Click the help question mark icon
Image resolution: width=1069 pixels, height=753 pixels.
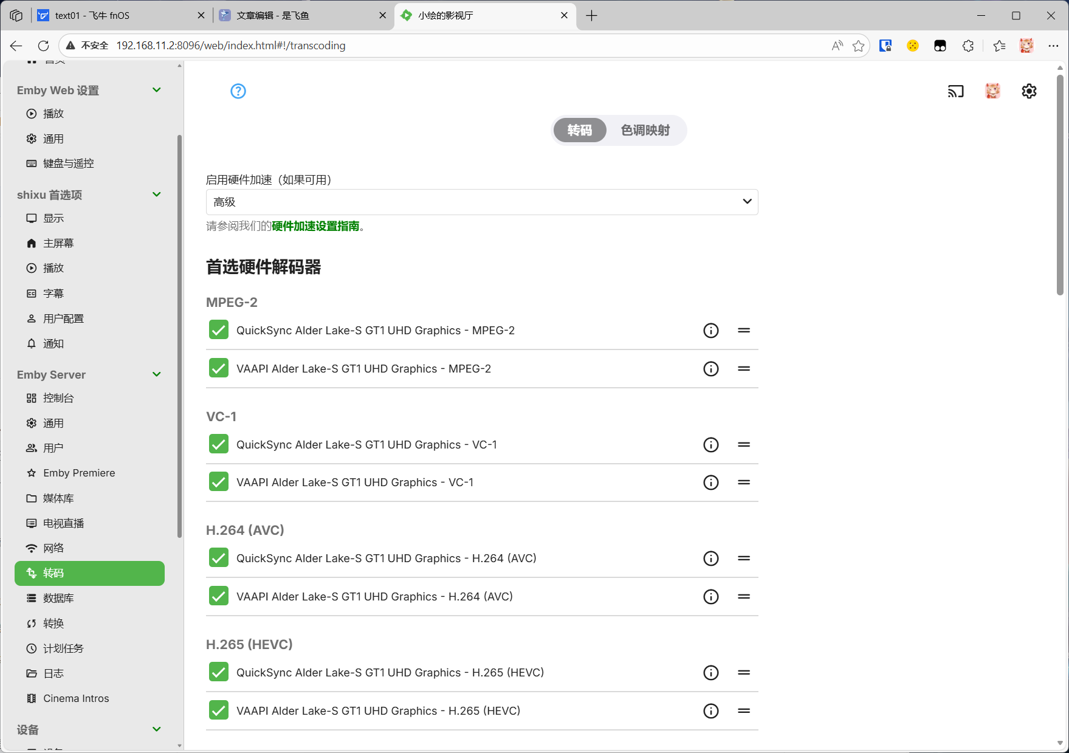pos(238,91)
